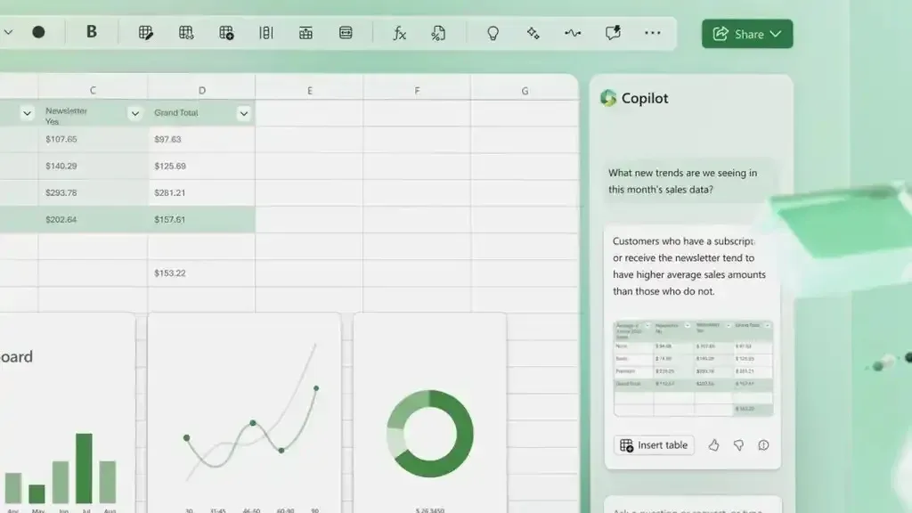
Task: Click the table header layout icon
Action: coord(306,33)
